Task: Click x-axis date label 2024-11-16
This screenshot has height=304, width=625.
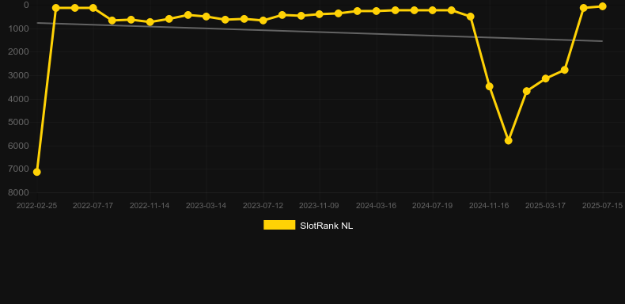Action: [489, 206]
